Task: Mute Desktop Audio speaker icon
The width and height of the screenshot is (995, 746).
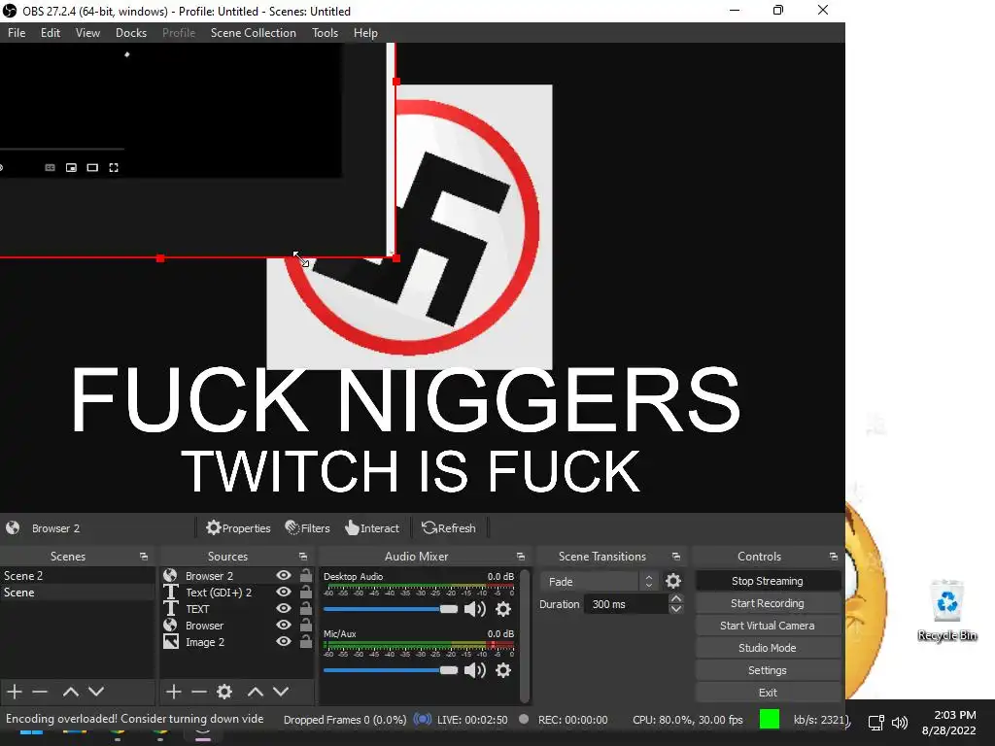Action: tap(474, 609)
